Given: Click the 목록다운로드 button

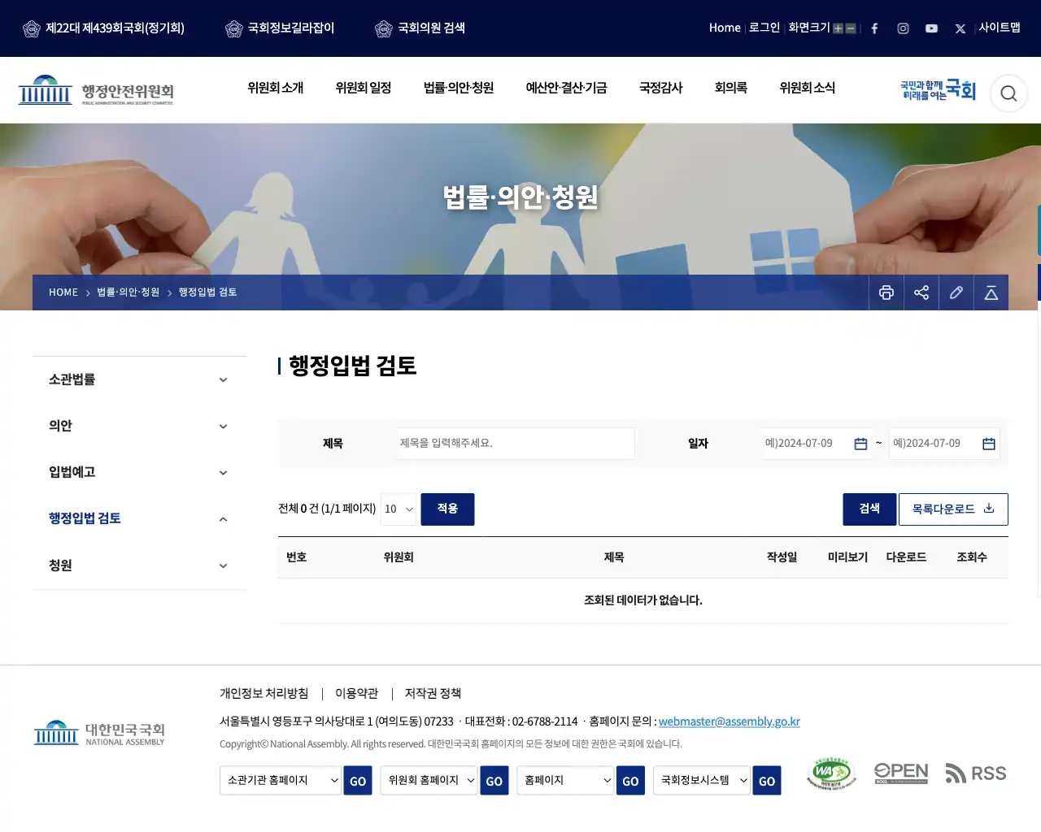Looking at the screenshot, I should (953, 509).
